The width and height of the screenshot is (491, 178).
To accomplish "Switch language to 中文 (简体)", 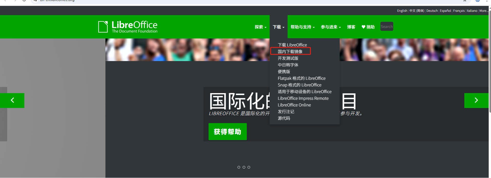I will [417, 11].
